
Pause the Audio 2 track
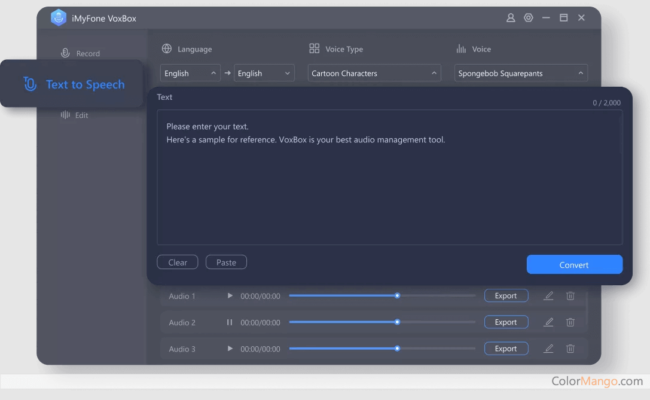230,322
